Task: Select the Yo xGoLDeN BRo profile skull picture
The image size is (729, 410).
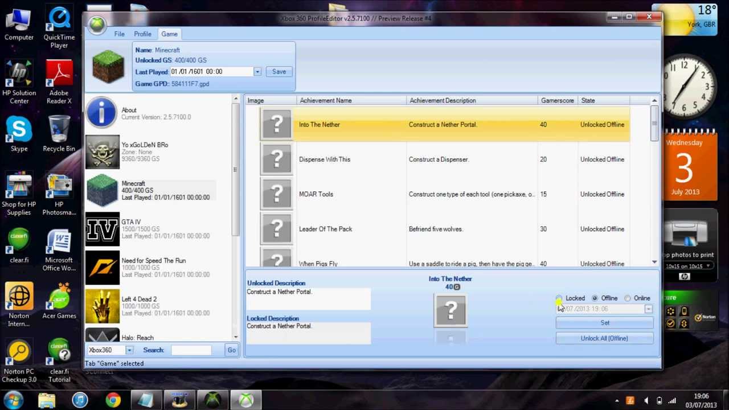Action: click(103, 152)
